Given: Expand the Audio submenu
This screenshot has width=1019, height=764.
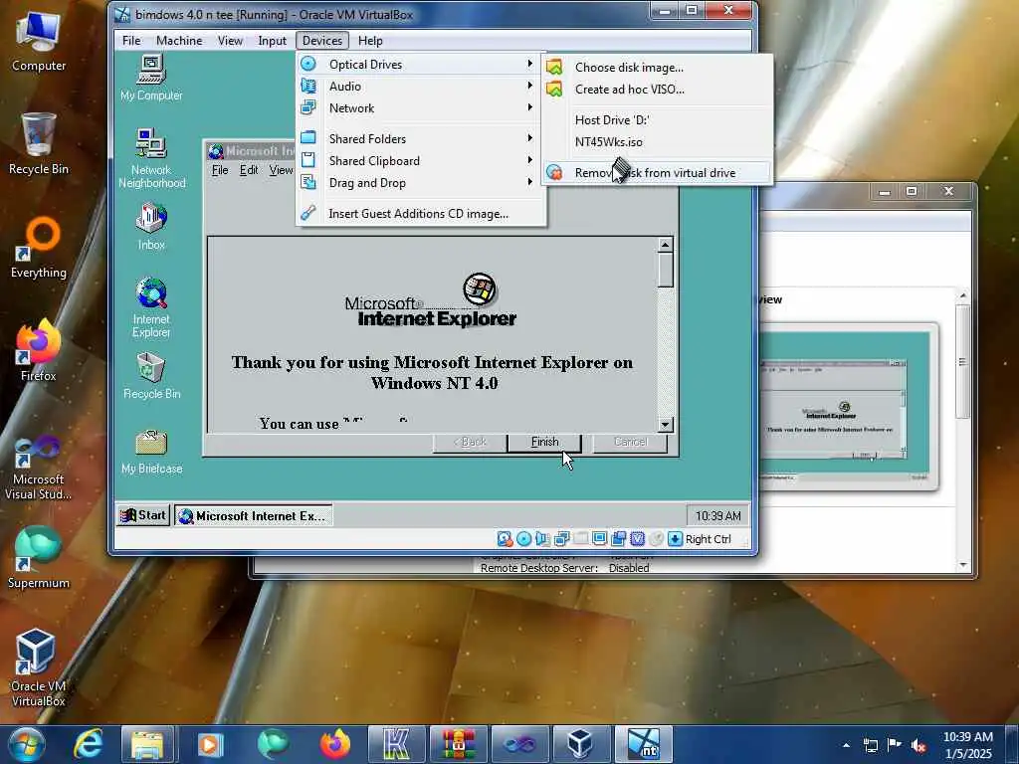Looking at the screenshot, I should tap(421, 86).
